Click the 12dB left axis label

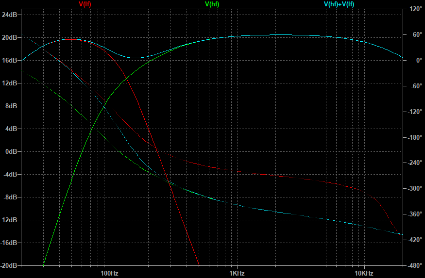tap(10, 83)
